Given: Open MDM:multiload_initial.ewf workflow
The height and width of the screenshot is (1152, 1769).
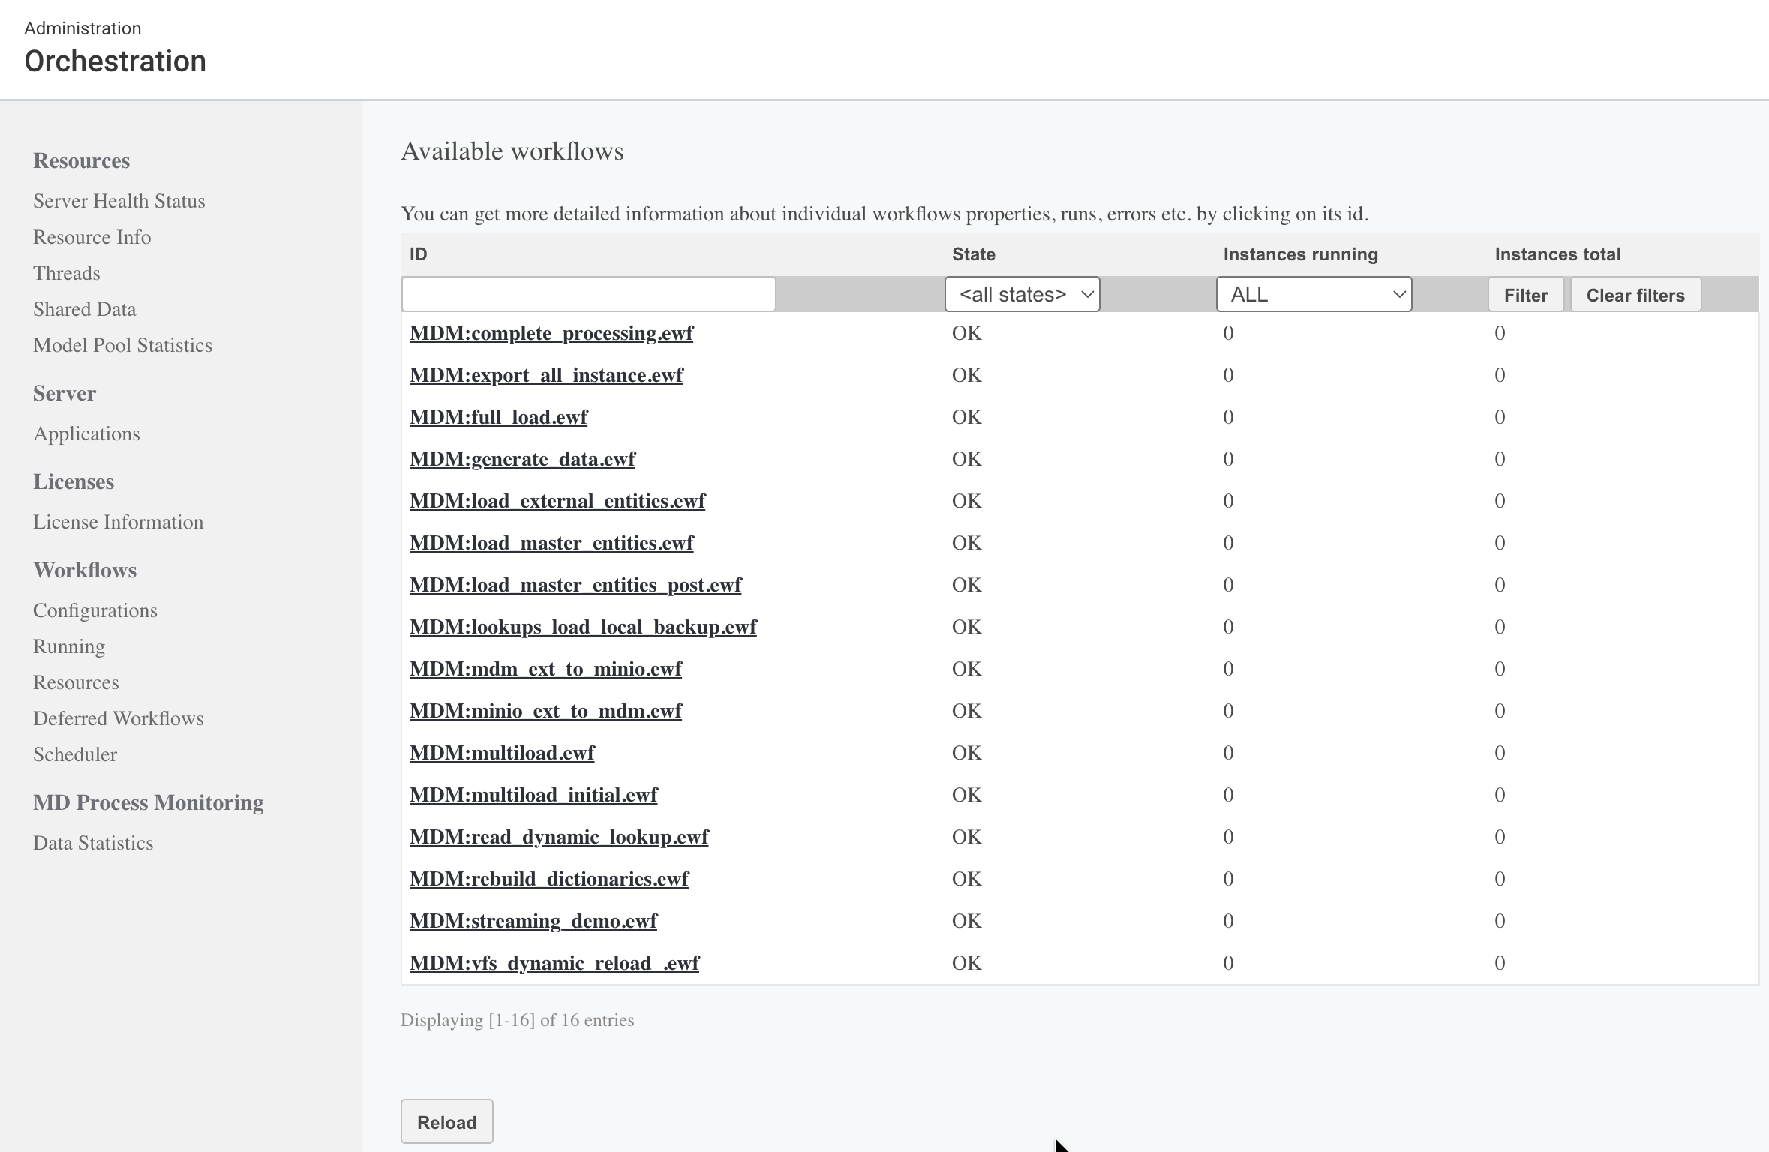Looking at the screenshot, I should pos(533,795).
